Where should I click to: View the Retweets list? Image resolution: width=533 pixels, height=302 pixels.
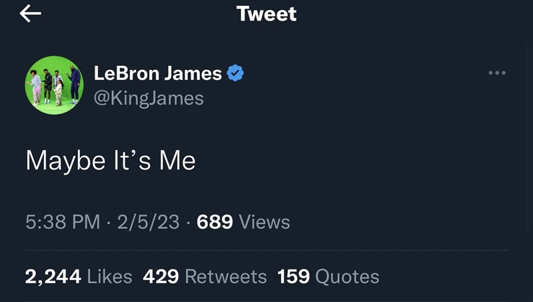[225, 276]
